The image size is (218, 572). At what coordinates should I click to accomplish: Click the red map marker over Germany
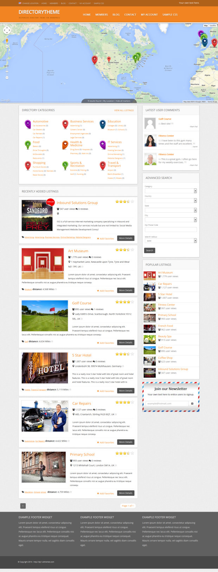coord(214,43)
